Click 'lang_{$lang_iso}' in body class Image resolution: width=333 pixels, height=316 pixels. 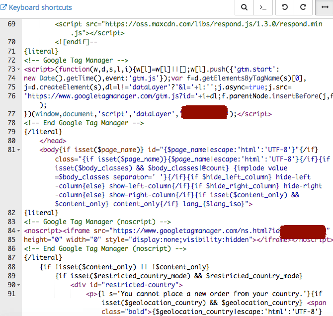click(x=214, y=204)
